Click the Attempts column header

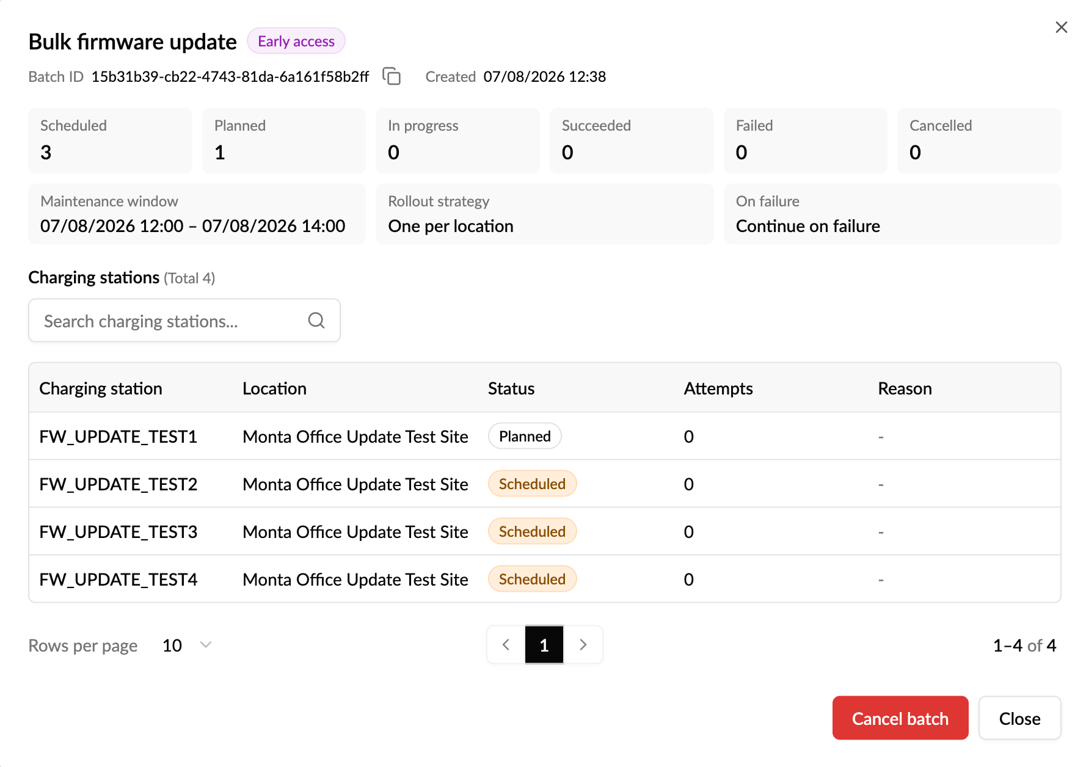click(718, 388)
